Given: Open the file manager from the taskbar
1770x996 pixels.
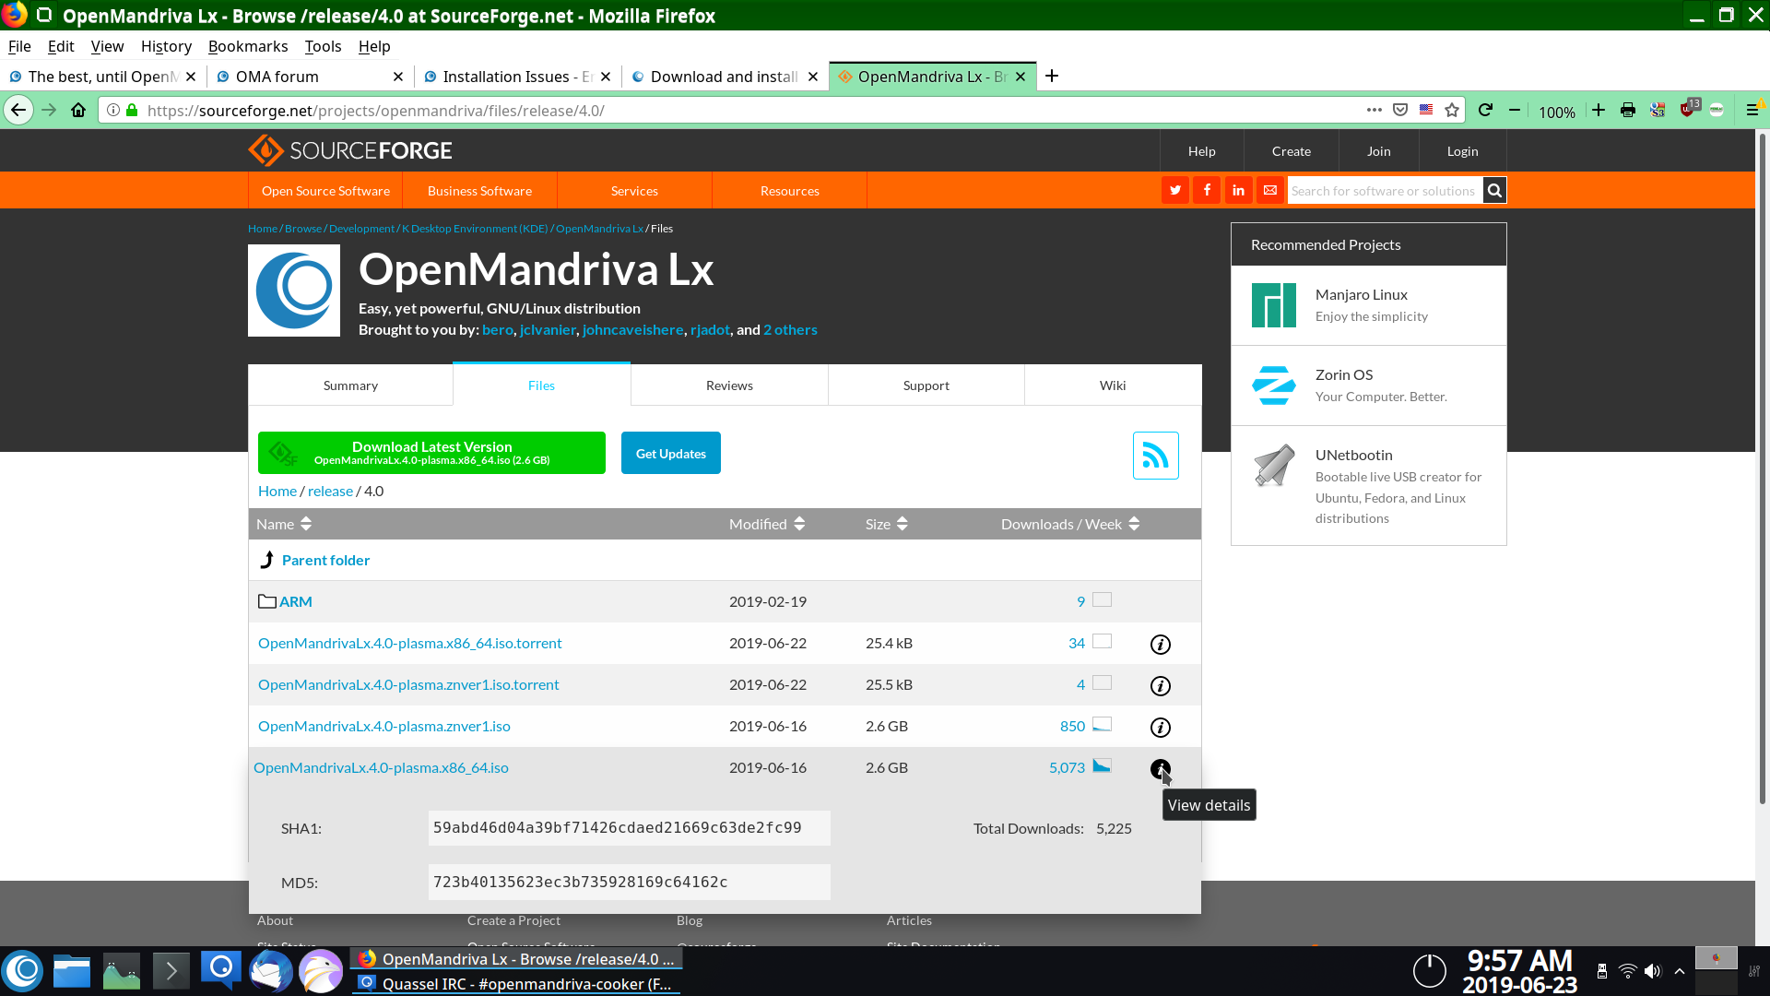Looking at the screenshot, I should [x=72, y=971].
